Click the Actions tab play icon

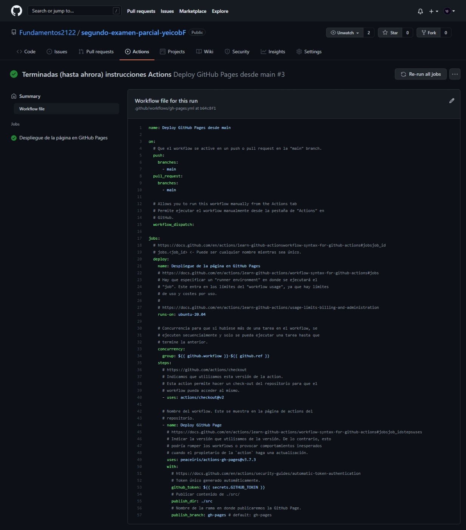tap(128, 52)
